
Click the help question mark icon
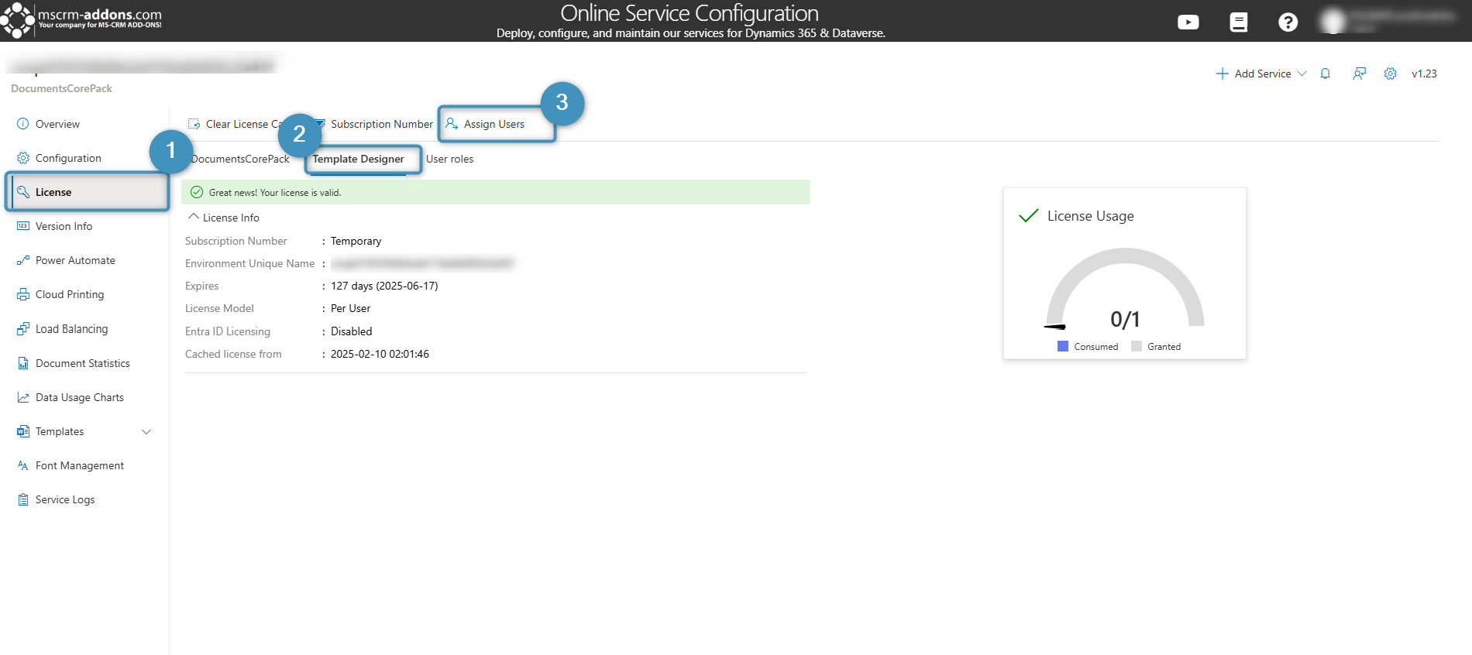tap(1288, 22)
